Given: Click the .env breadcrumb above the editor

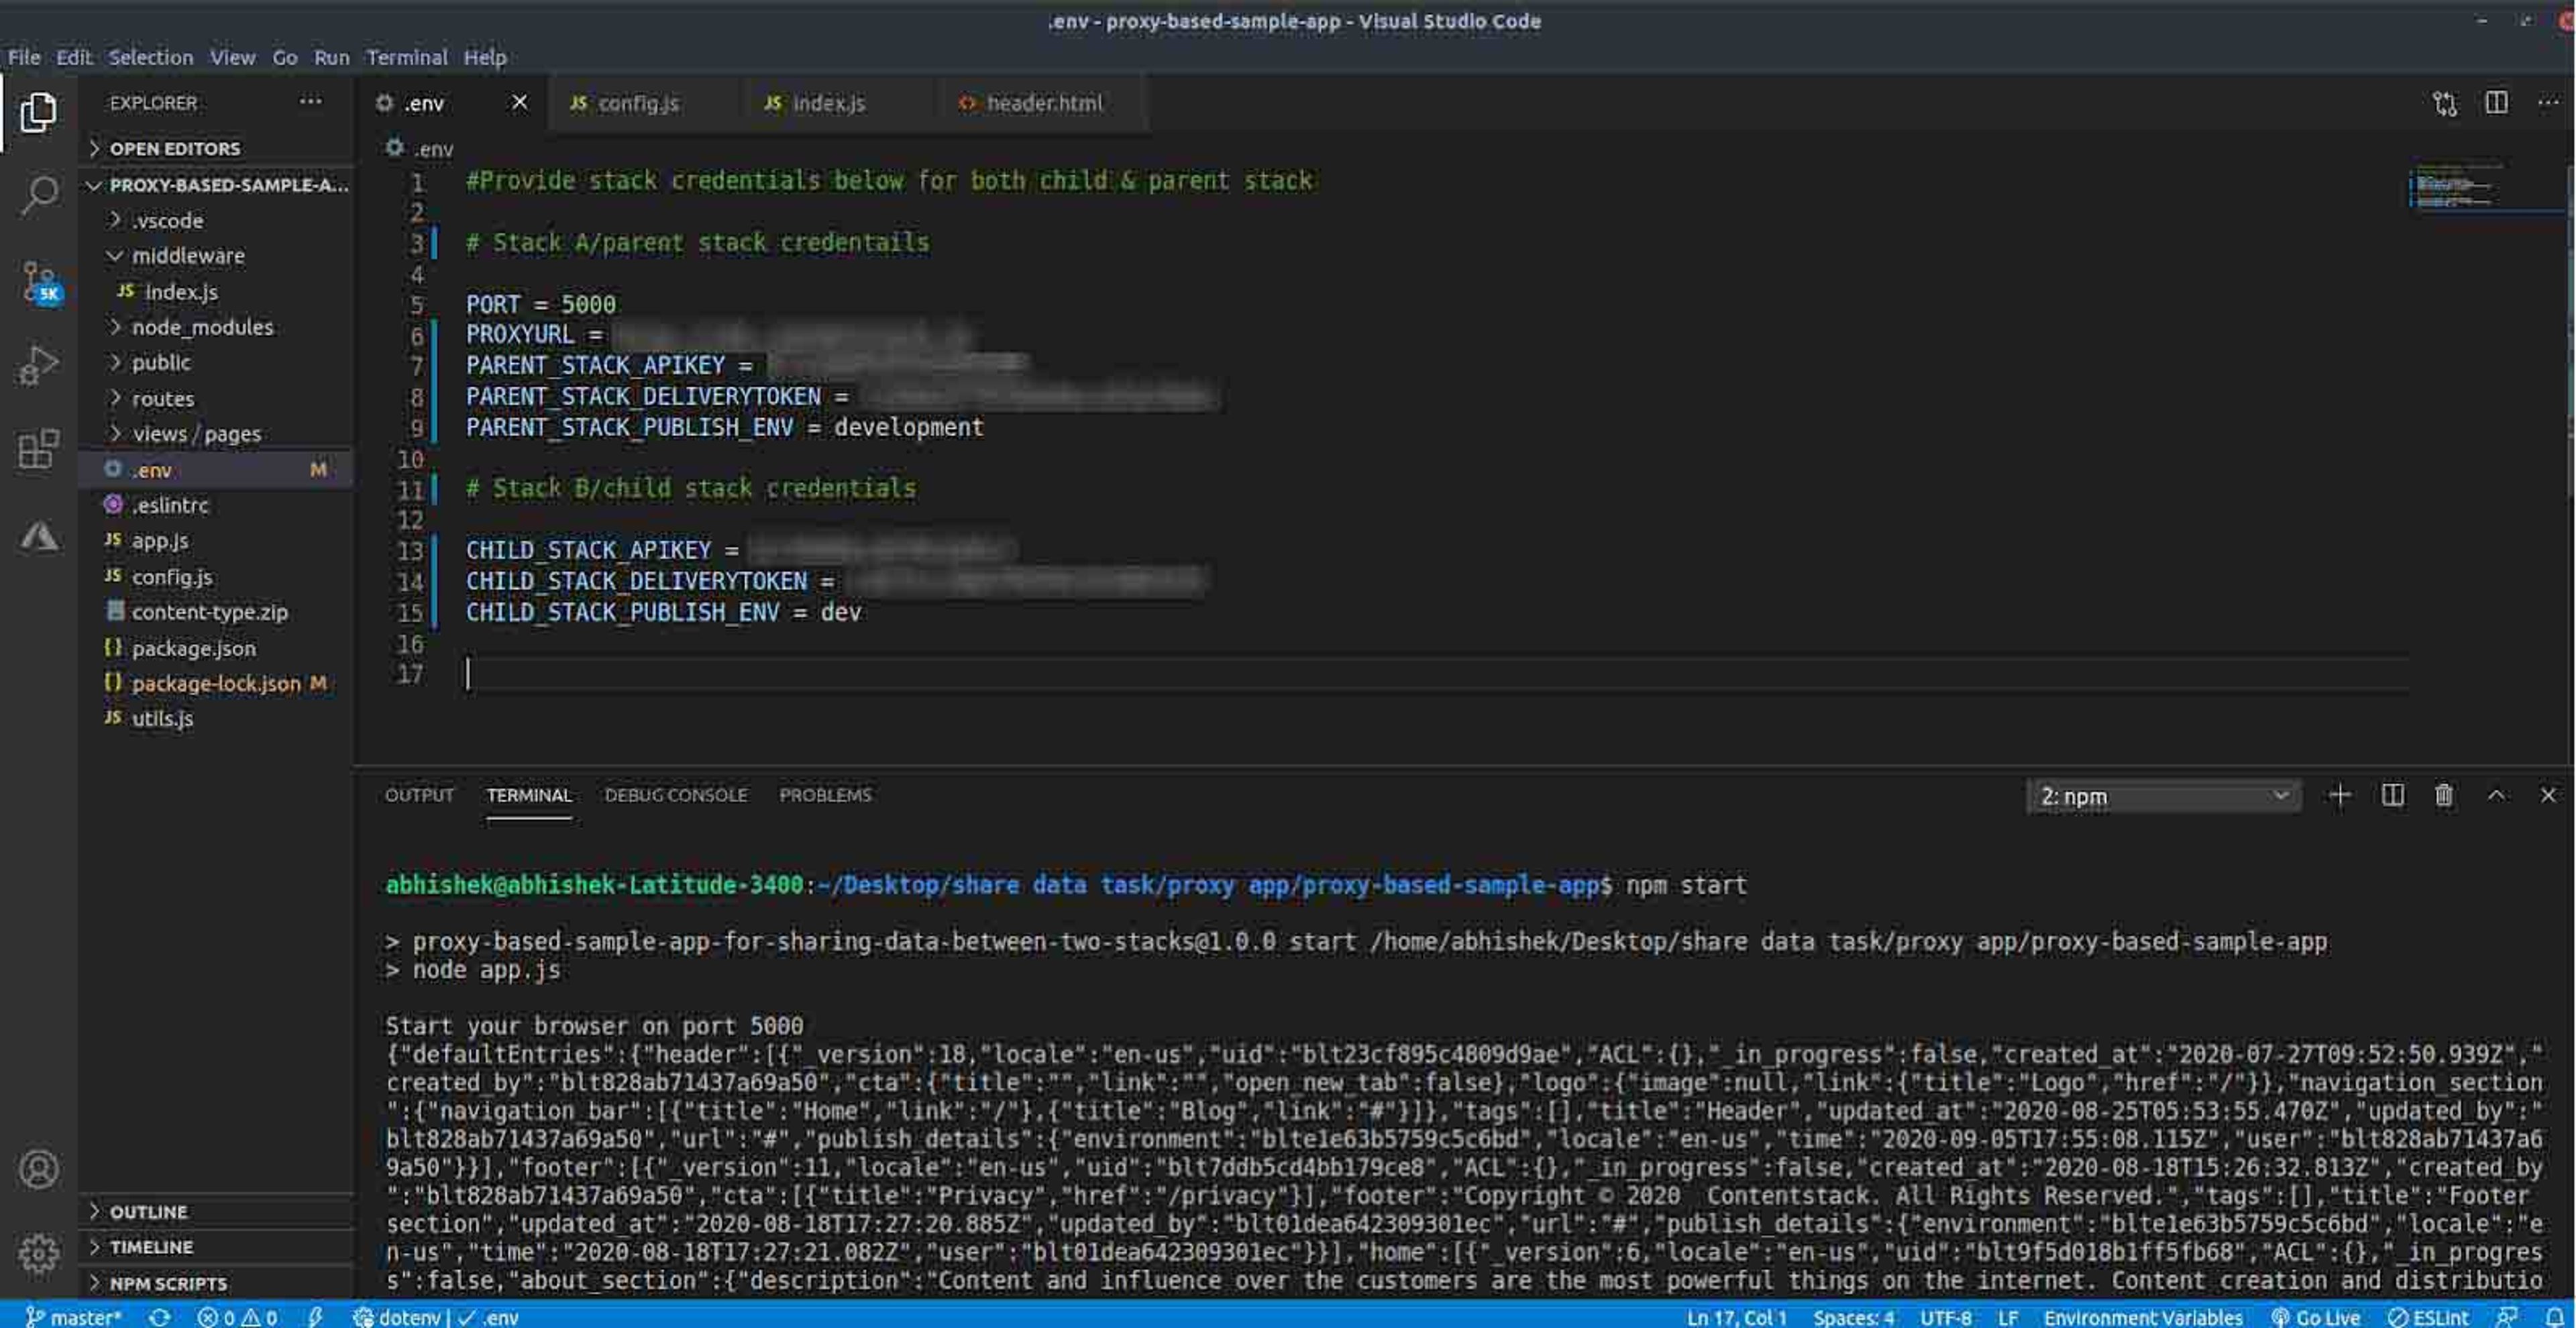Looking at the screenshot, I should tap(420, 149).
